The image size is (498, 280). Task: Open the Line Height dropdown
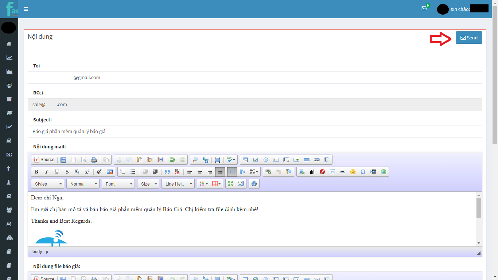click(178, 184)
